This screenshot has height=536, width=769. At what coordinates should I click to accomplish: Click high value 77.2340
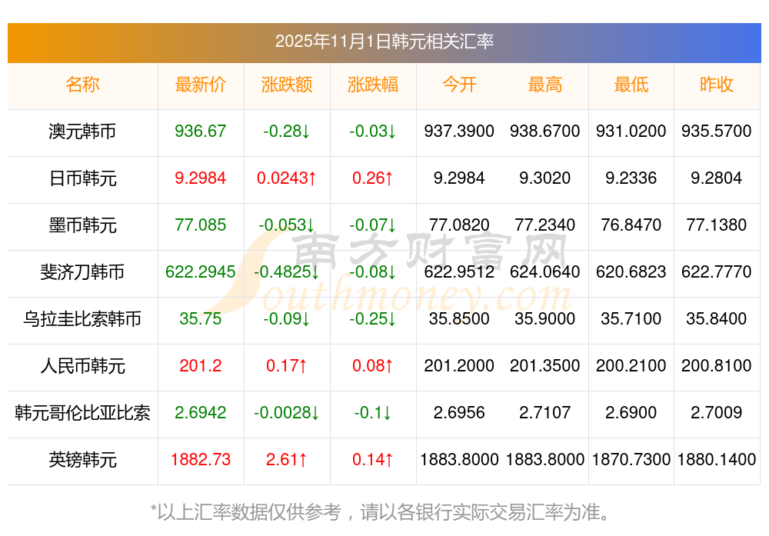click(x=545, y=225)
